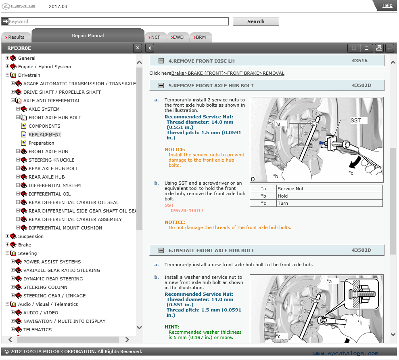
Task: Click the FRONT AXLE HUB BOLT open book icon
Action: pyautogui.click(x=24, y=118)
